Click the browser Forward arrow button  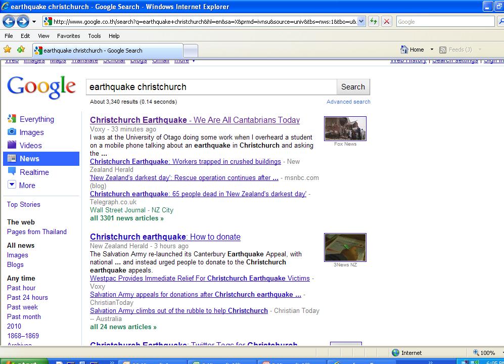pos(23,21)
